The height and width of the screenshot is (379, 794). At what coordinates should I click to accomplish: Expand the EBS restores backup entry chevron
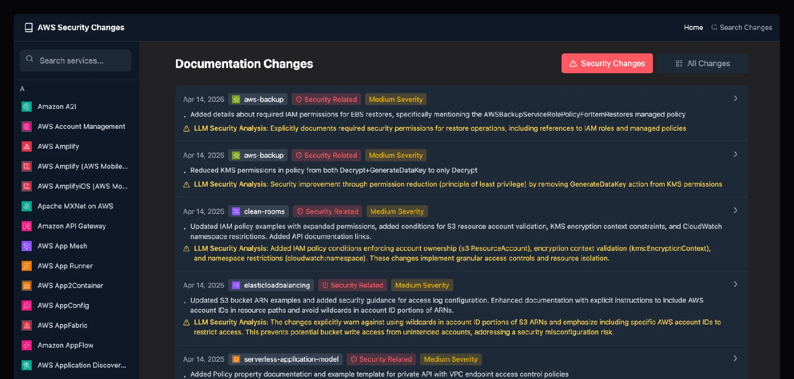click(x=735, y=98)
